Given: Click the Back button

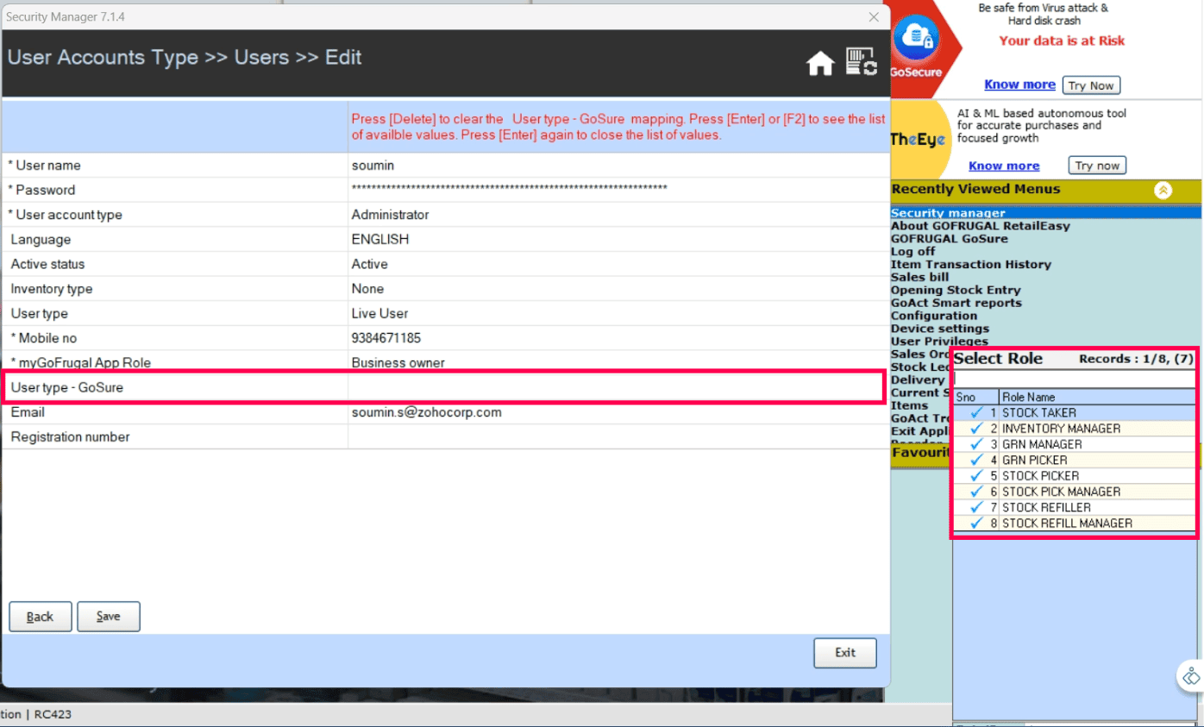Looking at the screenshot, I should 41,617.
